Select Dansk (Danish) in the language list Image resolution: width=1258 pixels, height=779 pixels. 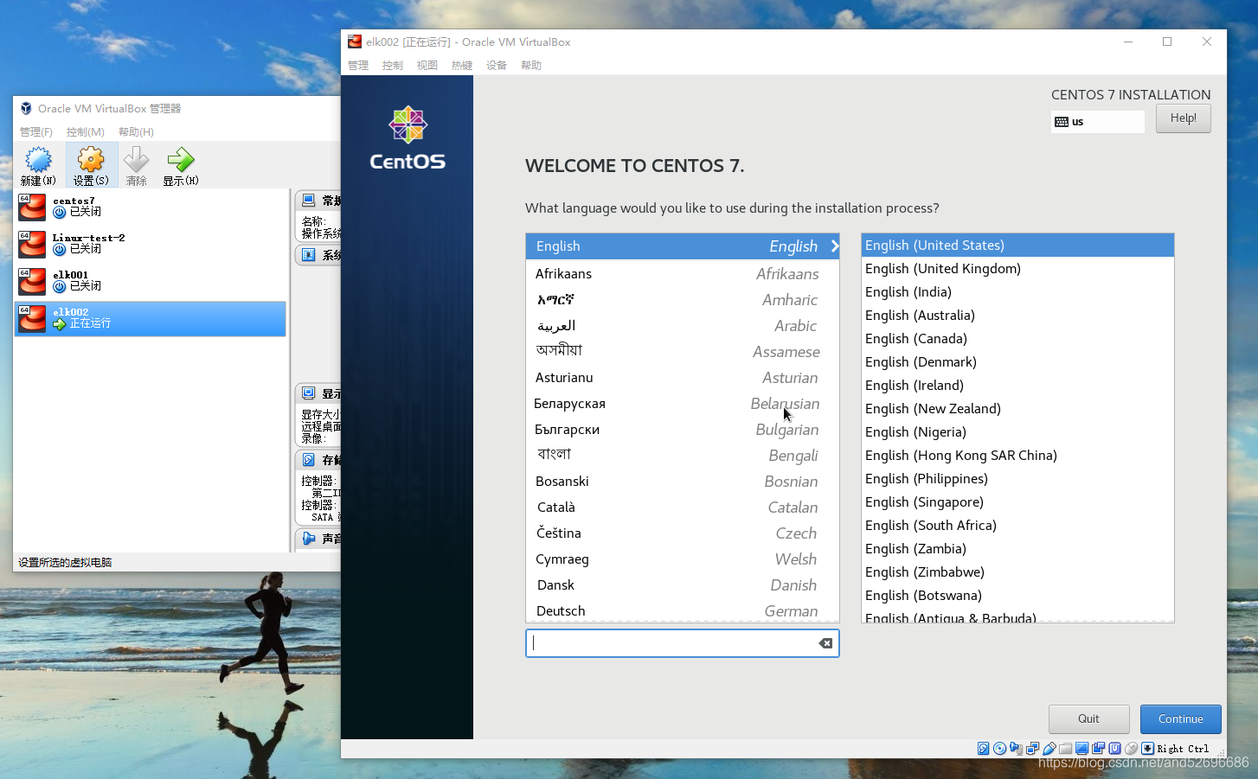pos(683,585)
